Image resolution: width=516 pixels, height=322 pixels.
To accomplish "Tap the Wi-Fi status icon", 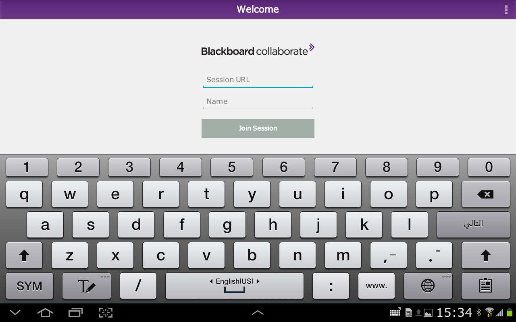I will 489,312.
